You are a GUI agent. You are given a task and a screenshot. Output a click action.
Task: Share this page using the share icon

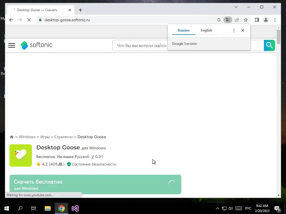(237, 20)
